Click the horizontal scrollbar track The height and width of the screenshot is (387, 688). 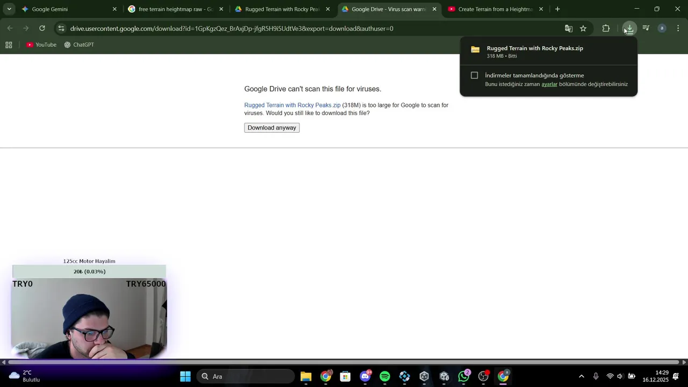click(344, 362)
